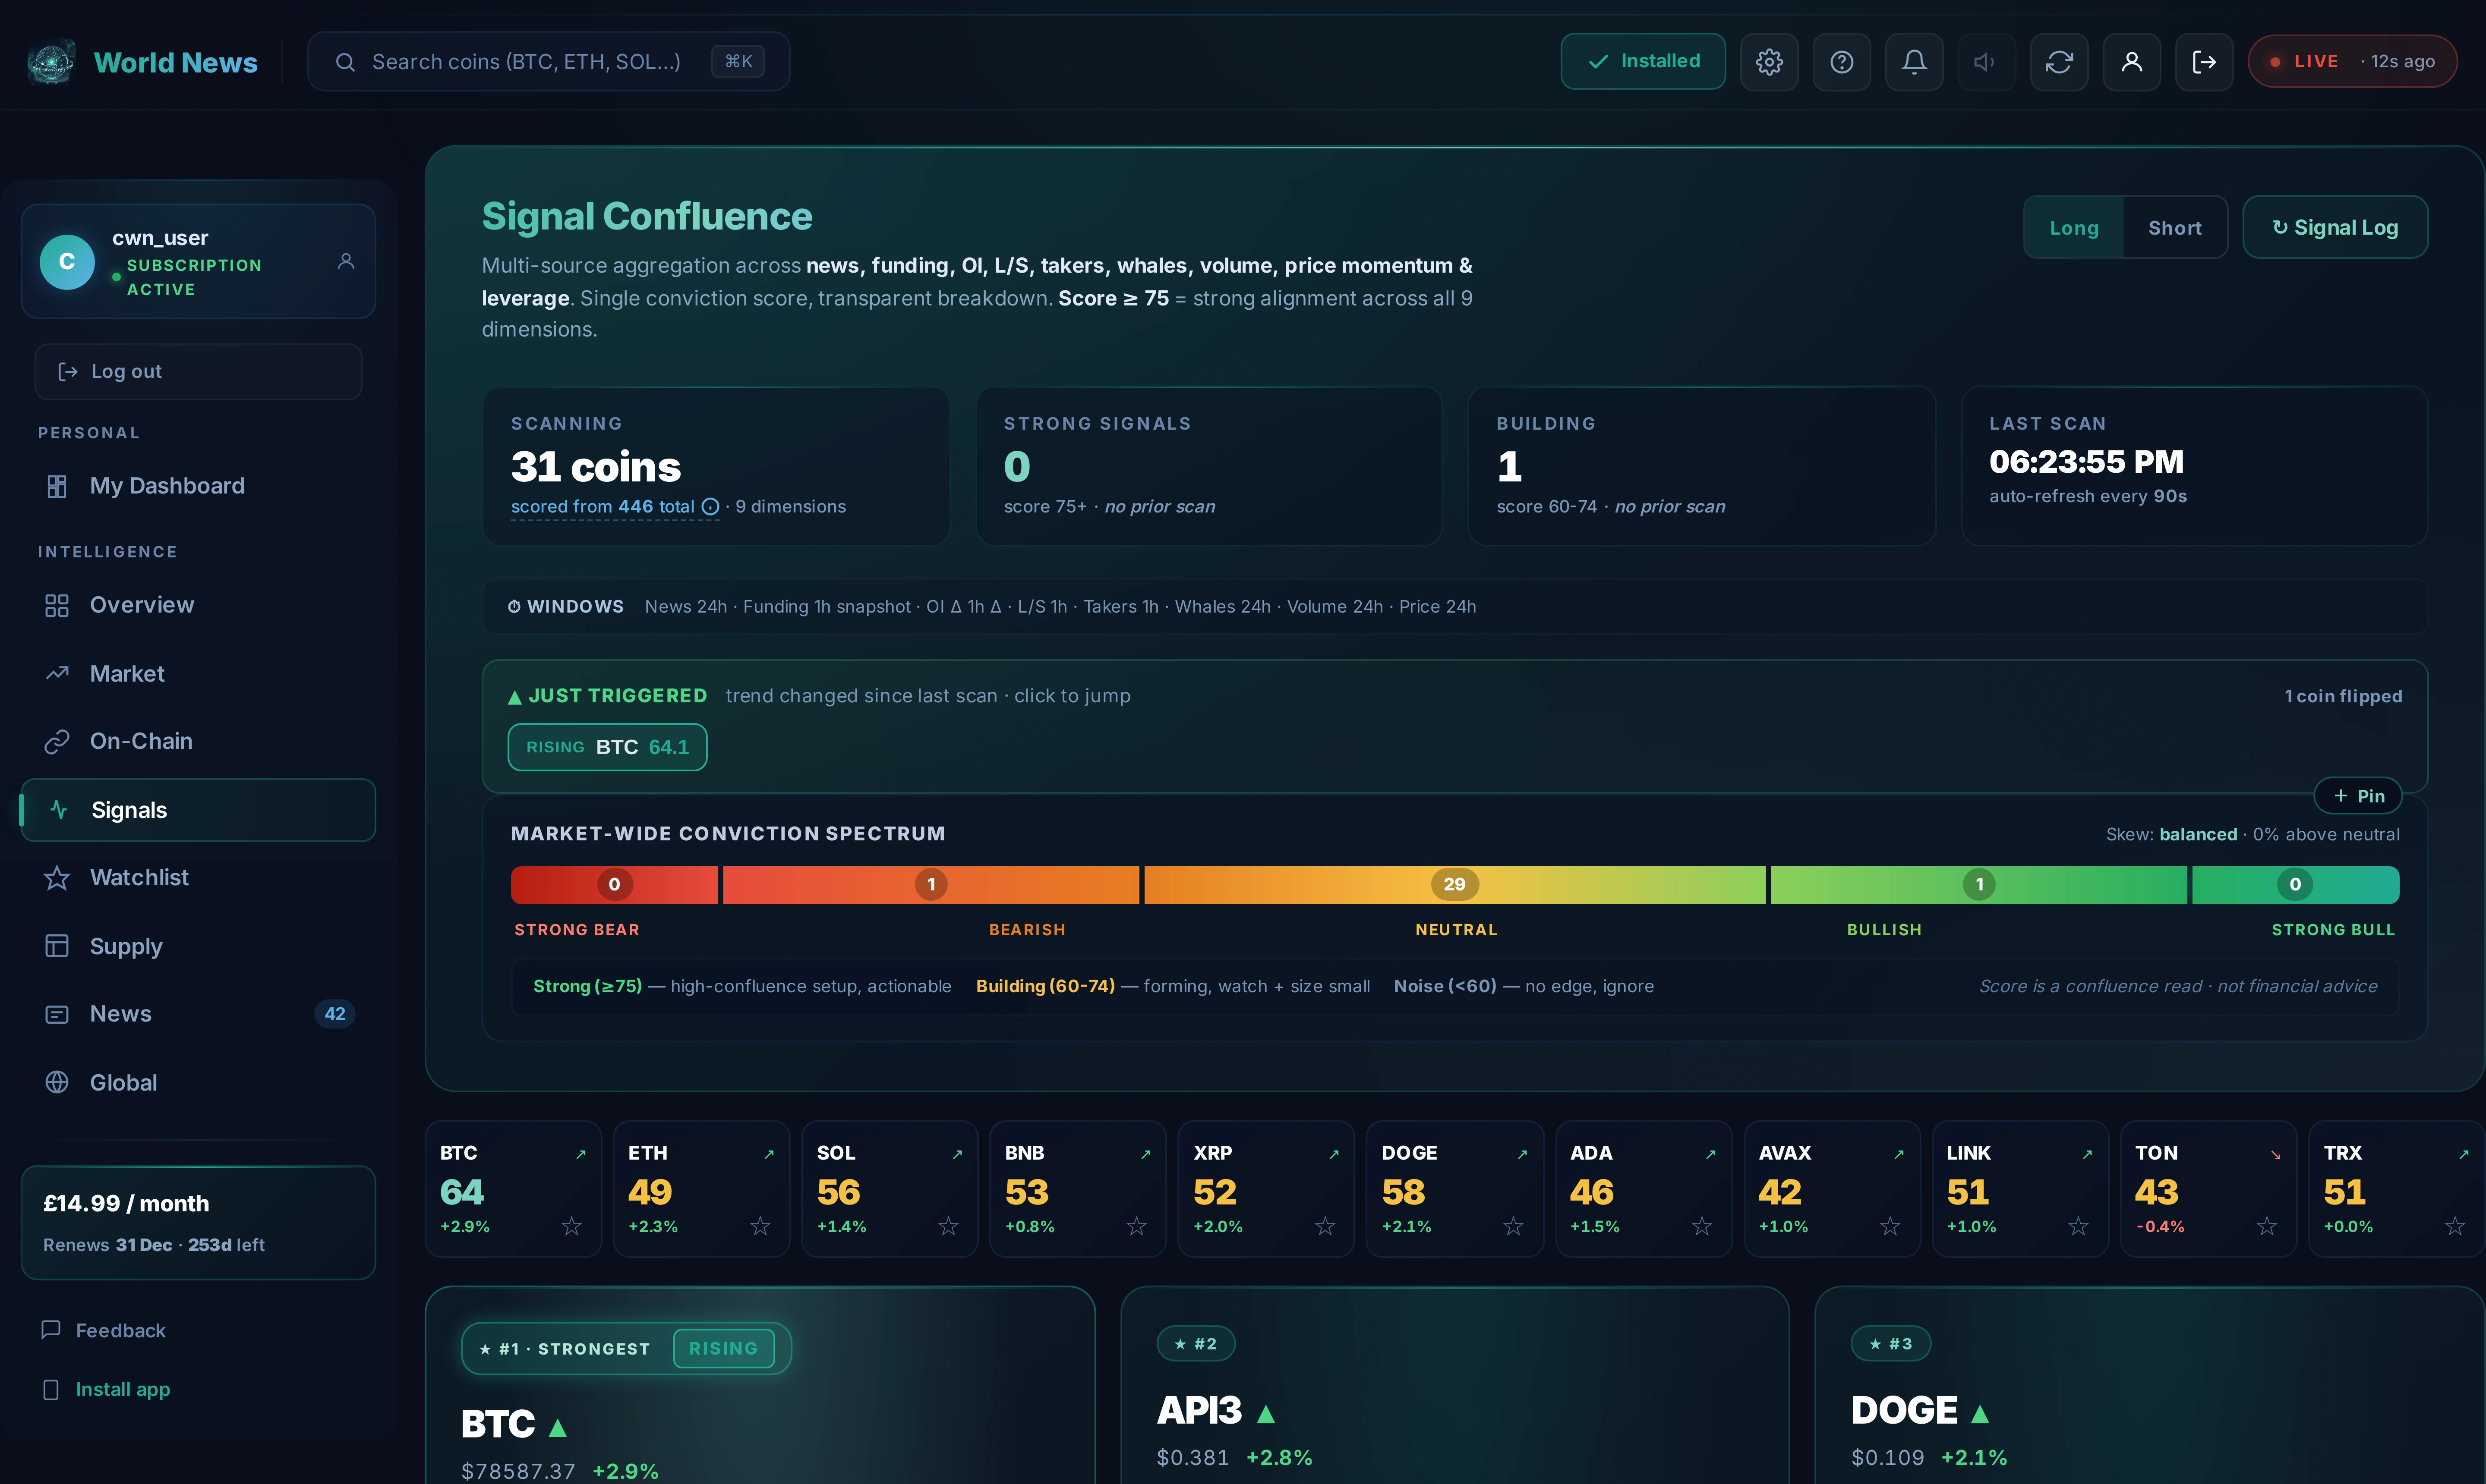Click the profile icon in cwn_user card
This screenshot has height=1484, width=2486.
click(x=346, y=261)
